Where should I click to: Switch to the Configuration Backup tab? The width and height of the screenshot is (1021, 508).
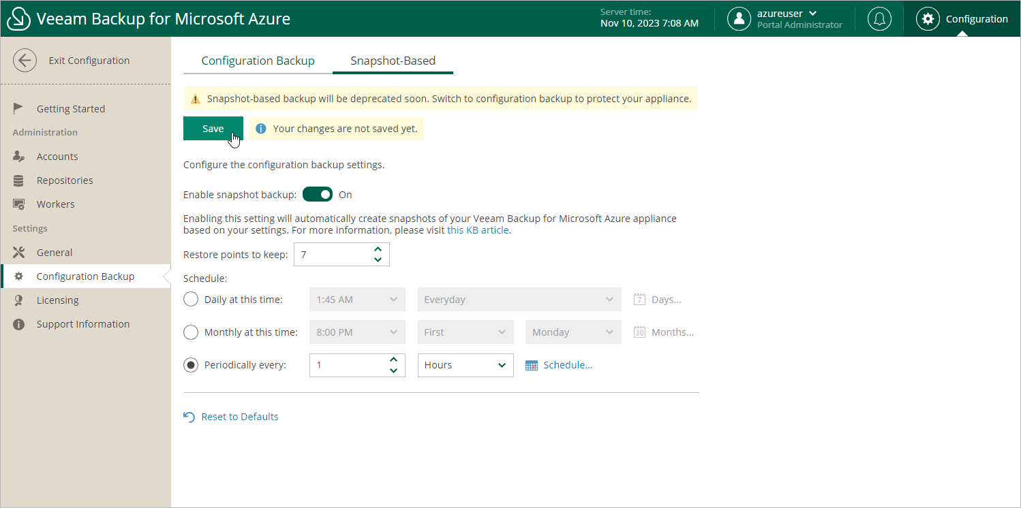258,61
